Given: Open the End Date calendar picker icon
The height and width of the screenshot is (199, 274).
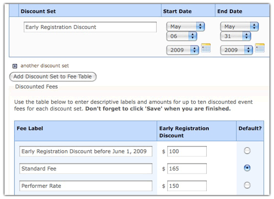Looking at the screenshot, I should pos(259,48).
